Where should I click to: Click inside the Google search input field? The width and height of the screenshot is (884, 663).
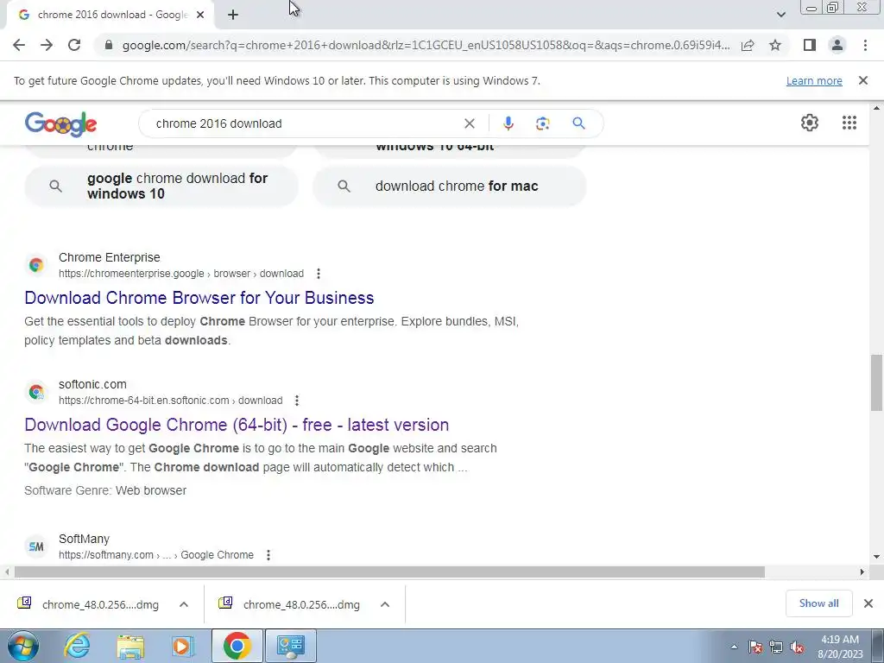click(305, 123)
